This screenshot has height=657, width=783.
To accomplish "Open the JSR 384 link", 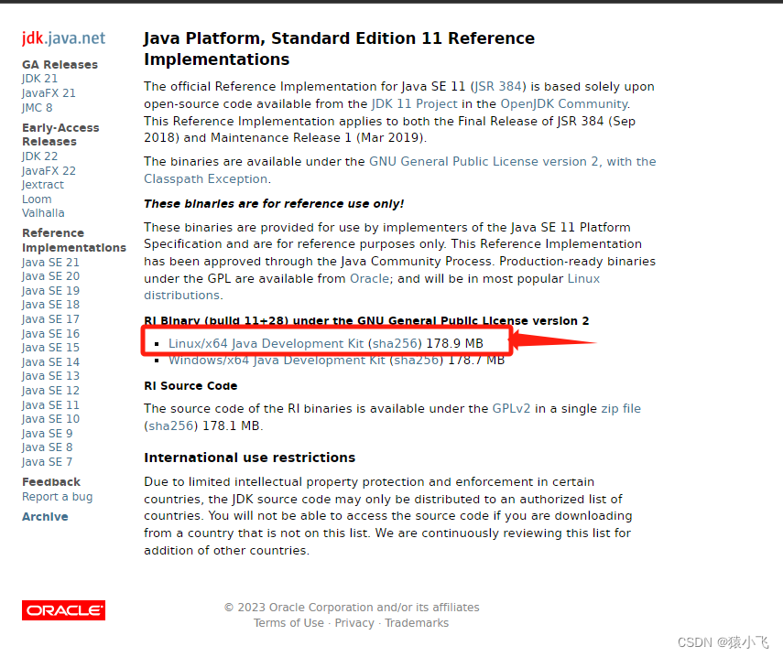I will click(x=498, y=86).
